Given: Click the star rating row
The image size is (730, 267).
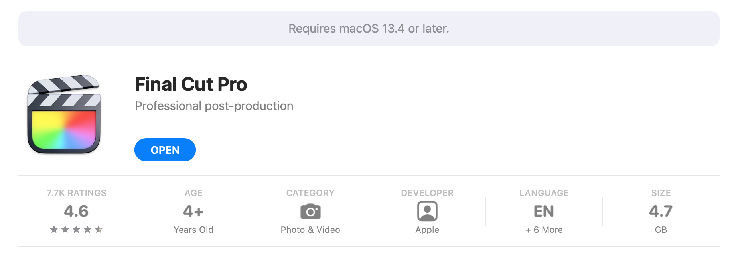Looking at the screenshot, I should 76,230.
